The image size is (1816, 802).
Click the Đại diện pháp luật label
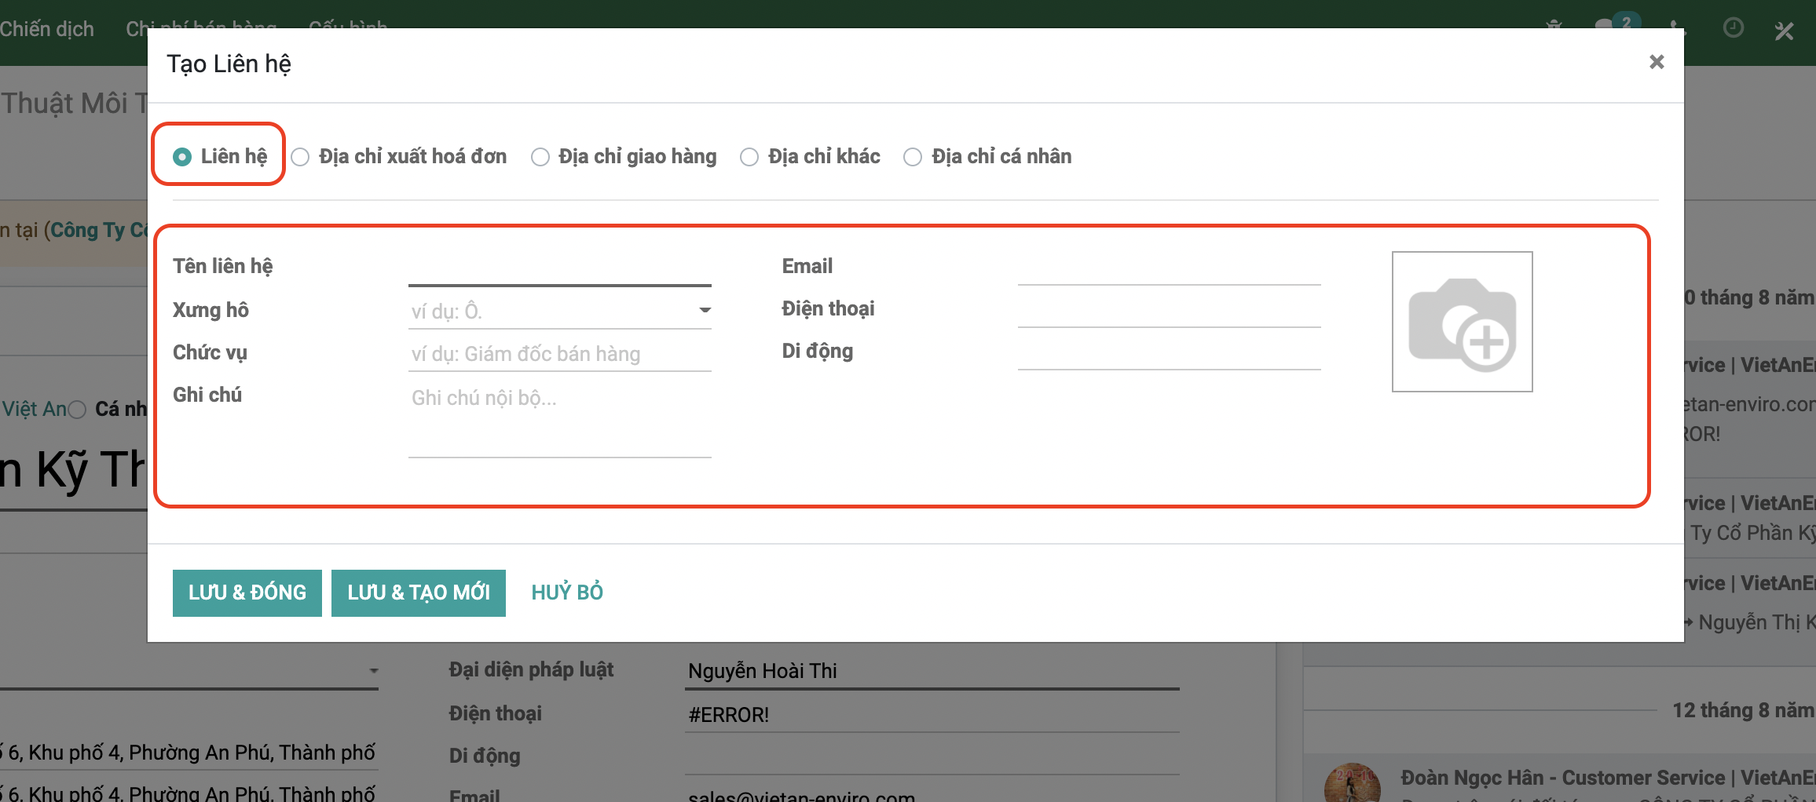point(531,670)
